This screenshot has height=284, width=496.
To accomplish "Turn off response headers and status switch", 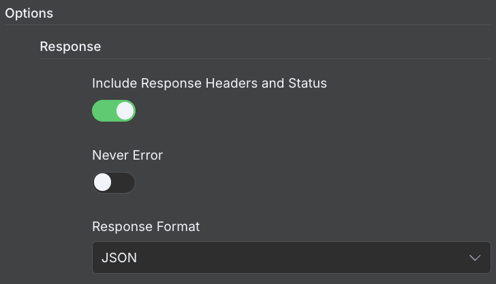I will pos(114,111).
